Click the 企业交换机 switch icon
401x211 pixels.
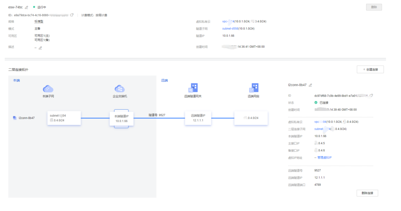[x=119, y=89]
